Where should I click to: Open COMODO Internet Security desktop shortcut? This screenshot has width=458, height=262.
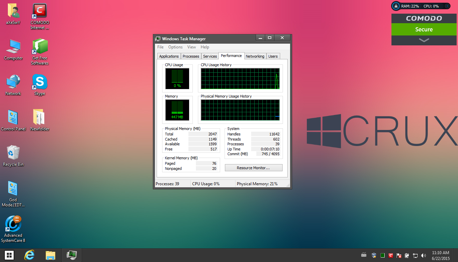[40, 16]
